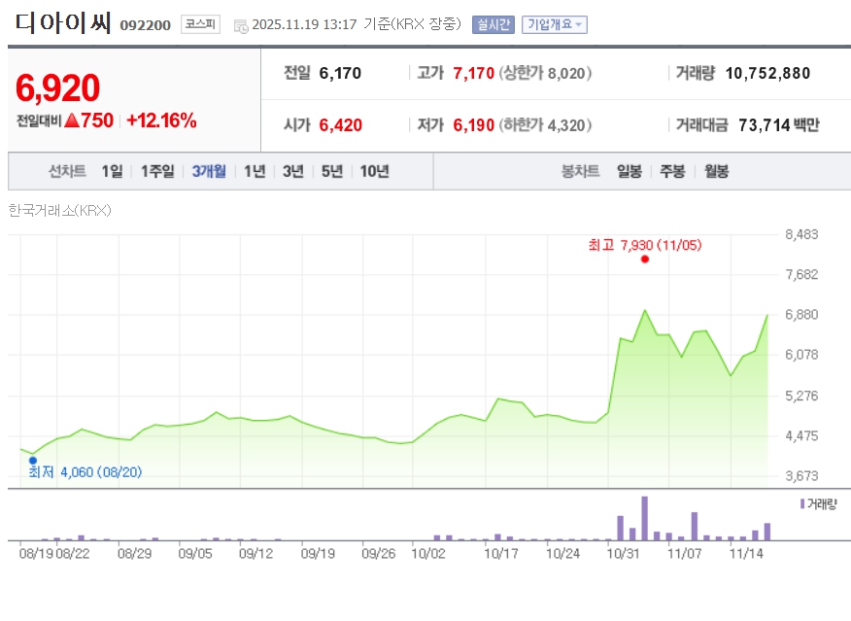Open the 기업개요 dropdown
This screenshot has width=851, height=621.
554,24
